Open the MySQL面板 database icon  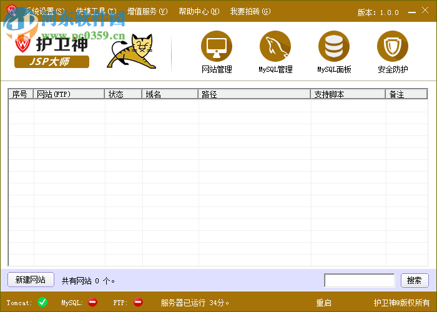(334, 47)
